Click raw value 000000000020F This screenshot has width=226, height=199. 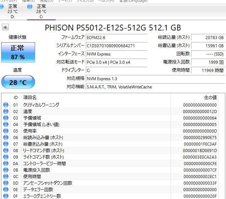200,196
